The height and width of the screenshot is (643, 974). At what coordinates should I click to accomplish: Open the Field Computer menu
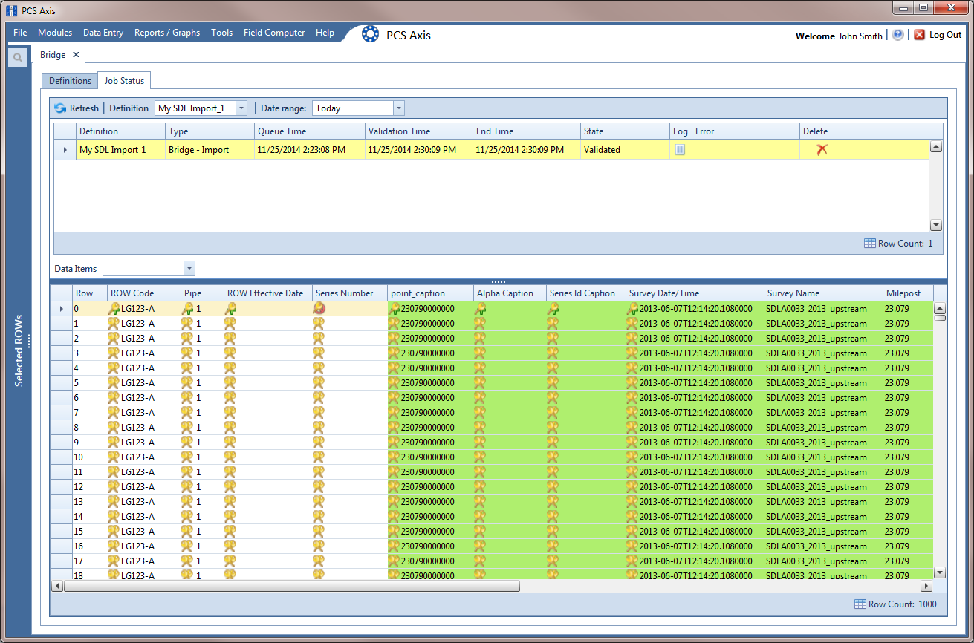[x=274, y=33]
